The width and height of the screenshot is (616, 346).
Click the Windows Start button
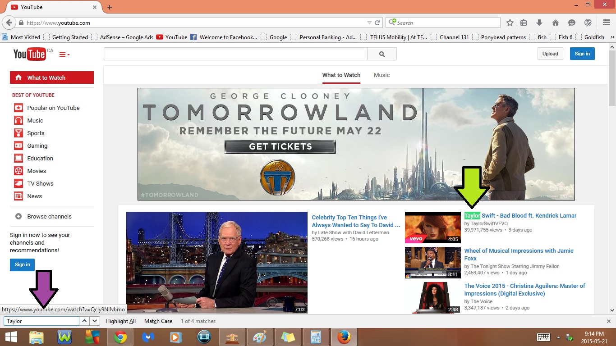click(x=11, y=337)
